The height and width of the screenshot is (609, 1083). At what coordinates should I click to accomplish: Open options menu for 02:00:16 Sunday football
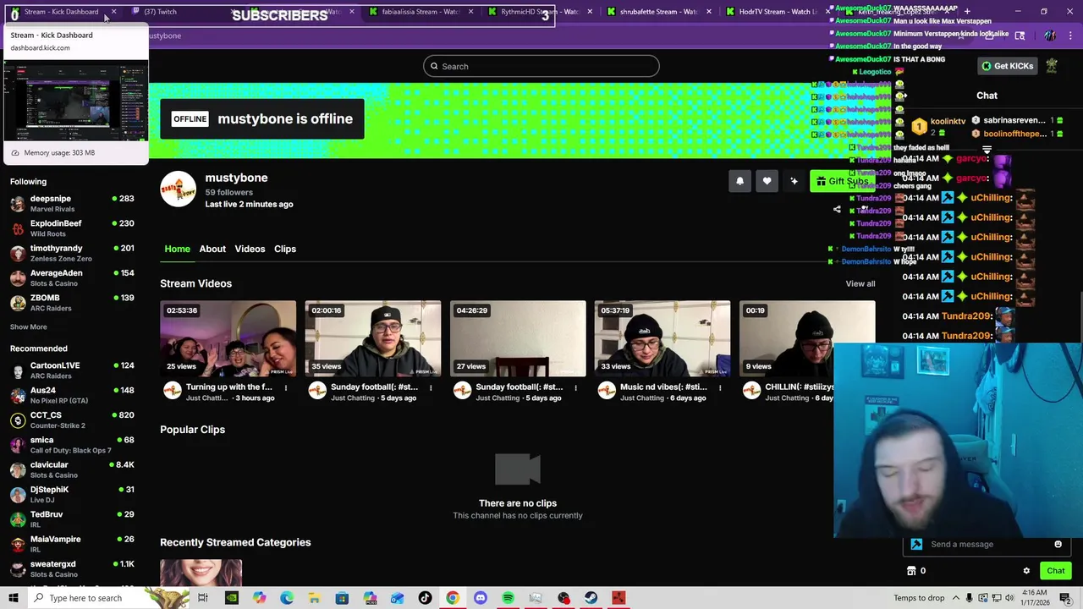tap(431, 387)
